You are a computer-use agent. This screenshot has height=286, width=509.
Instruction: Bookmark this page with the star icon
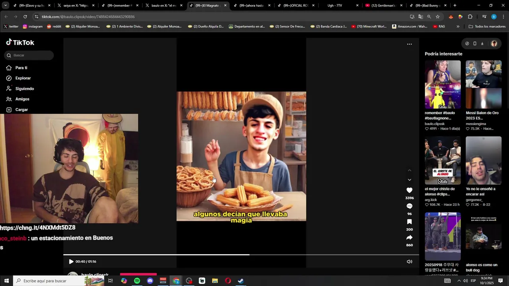(437, 17)
